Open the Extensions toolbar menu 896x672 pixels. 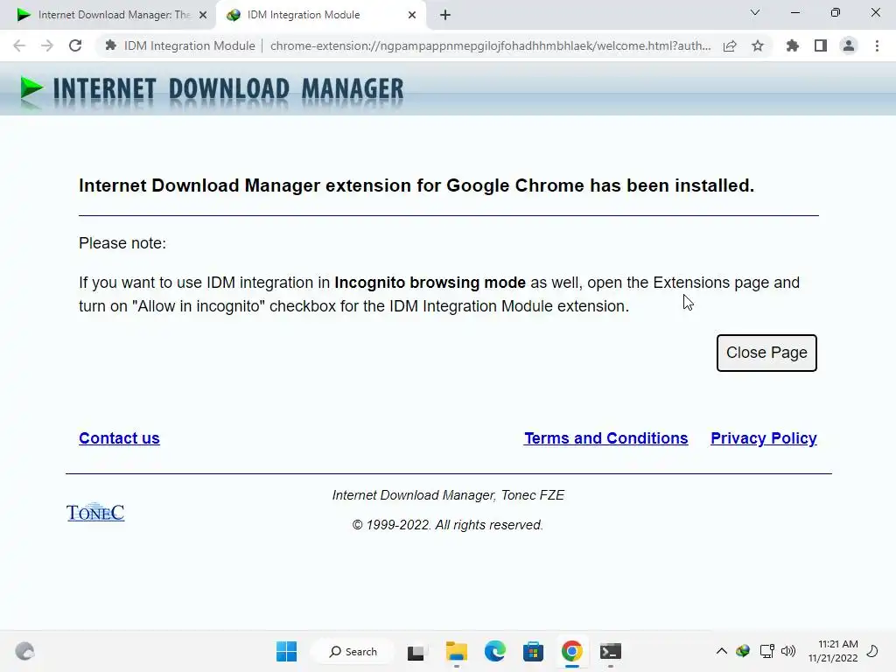click(x=793, y=45)
